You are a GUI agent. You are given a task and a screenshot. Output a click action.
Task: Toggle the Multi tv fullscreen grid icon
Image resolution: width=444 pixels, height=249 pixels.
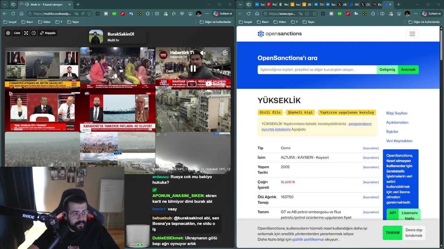[x=26, y=33]
